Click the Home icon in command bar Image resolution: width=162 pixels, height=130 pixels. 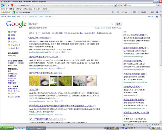coord(113,12)
